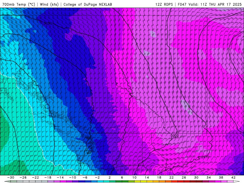Click the −22 colorbar value

35,178
